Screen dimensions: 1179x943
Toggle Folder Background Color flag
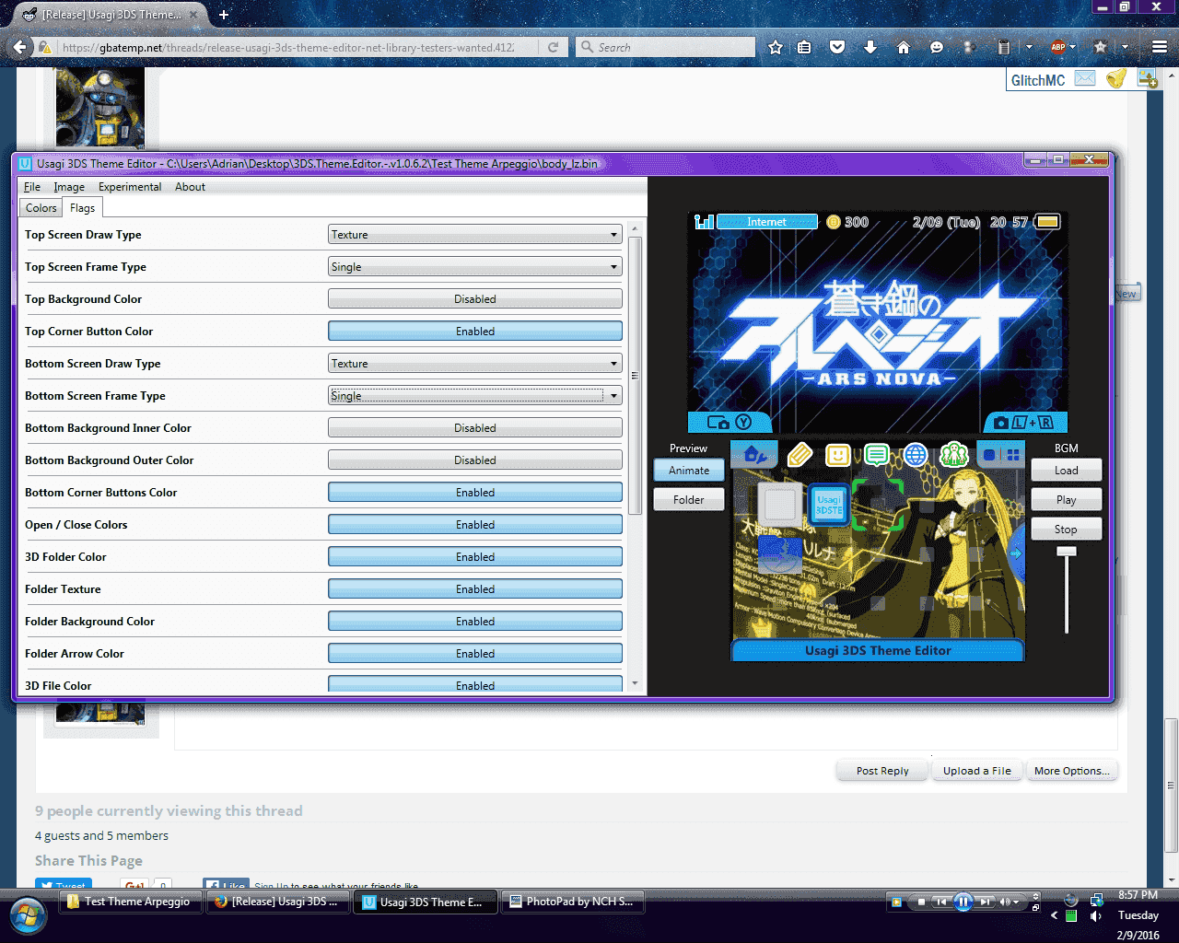[x=475, y=622]
